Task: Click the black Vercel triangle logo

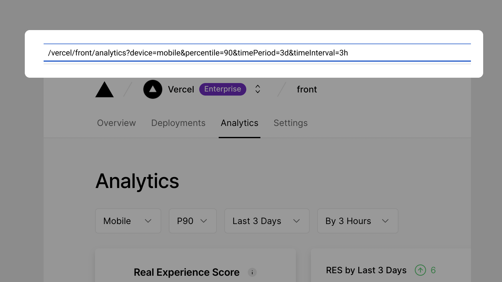Action: coord(104,90)
